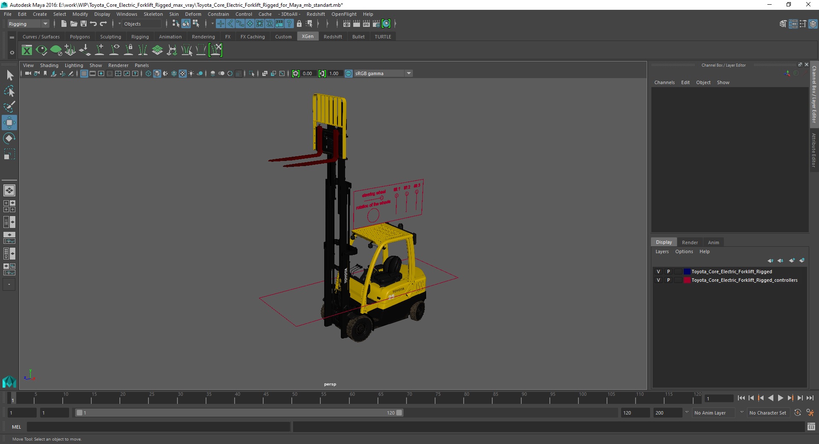Open Render View window icon

click(x=347, y=24)
